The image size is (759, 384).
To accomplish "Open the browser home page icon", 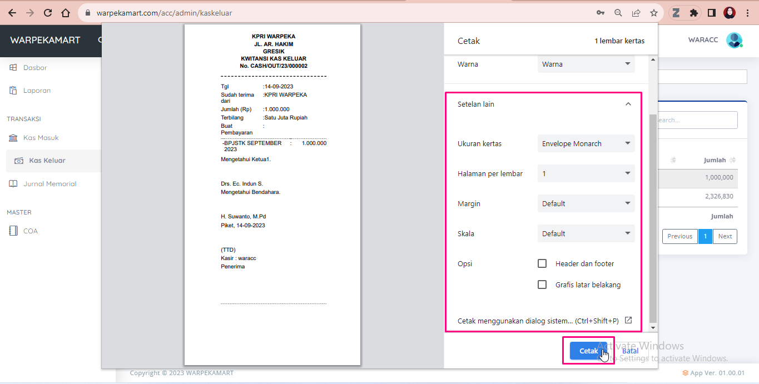I will 66,13.
